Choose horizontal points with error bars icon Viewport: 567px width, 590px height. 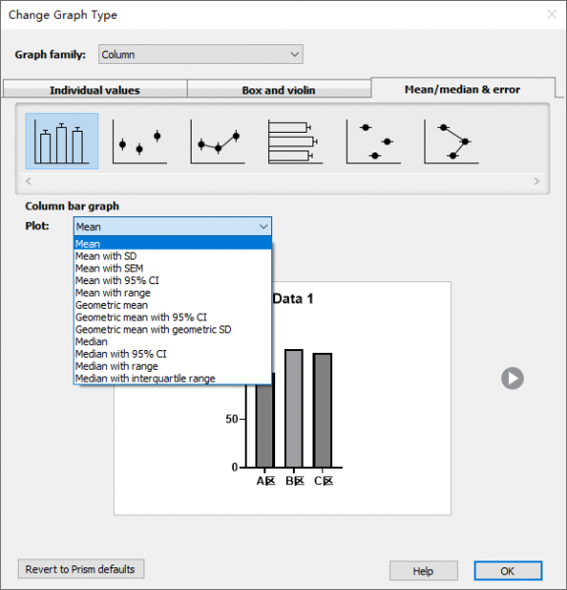pos(373,142)
